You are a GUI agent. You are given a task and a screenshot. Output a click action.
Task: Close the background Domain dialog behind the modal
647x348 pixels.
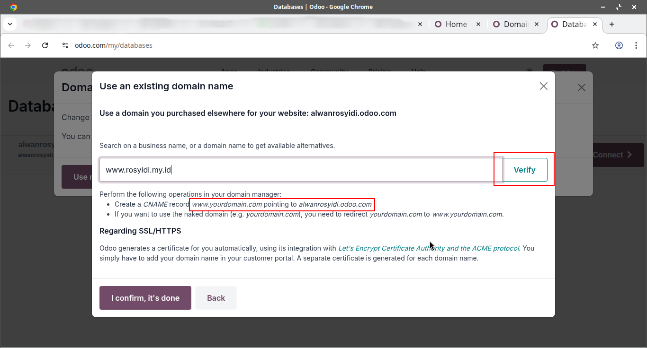[581, 87]
